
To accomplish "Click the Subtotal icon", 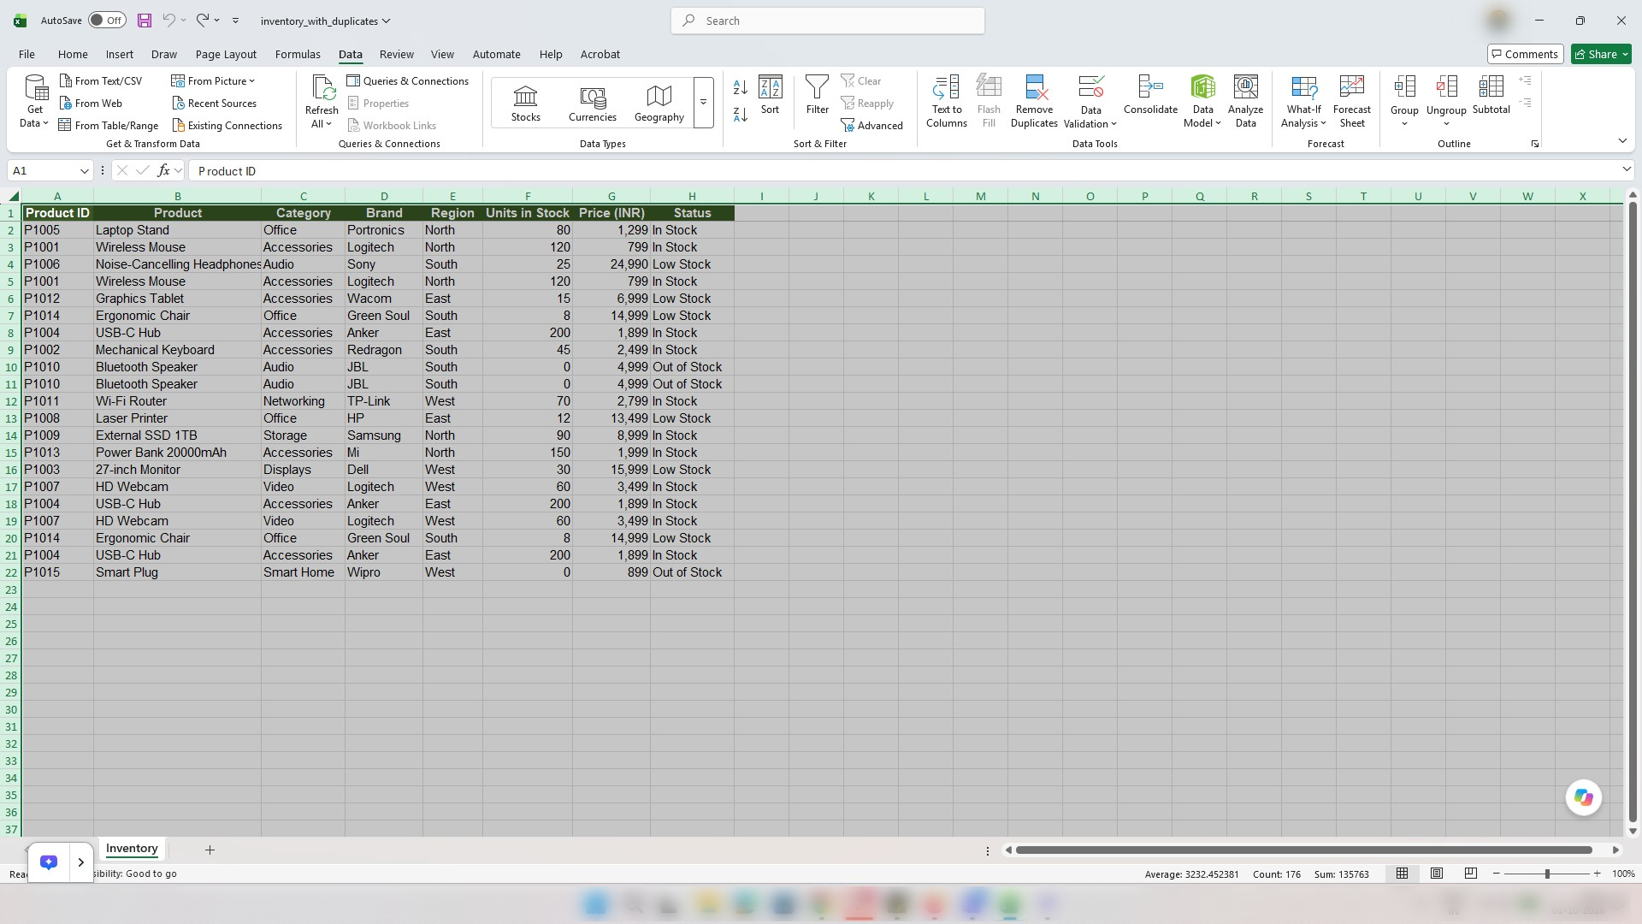I will (1491, 94).
